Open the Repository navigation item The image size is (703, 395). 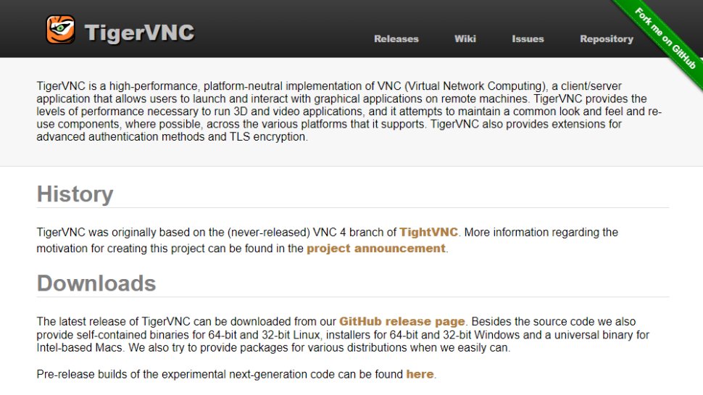(607, 39)
